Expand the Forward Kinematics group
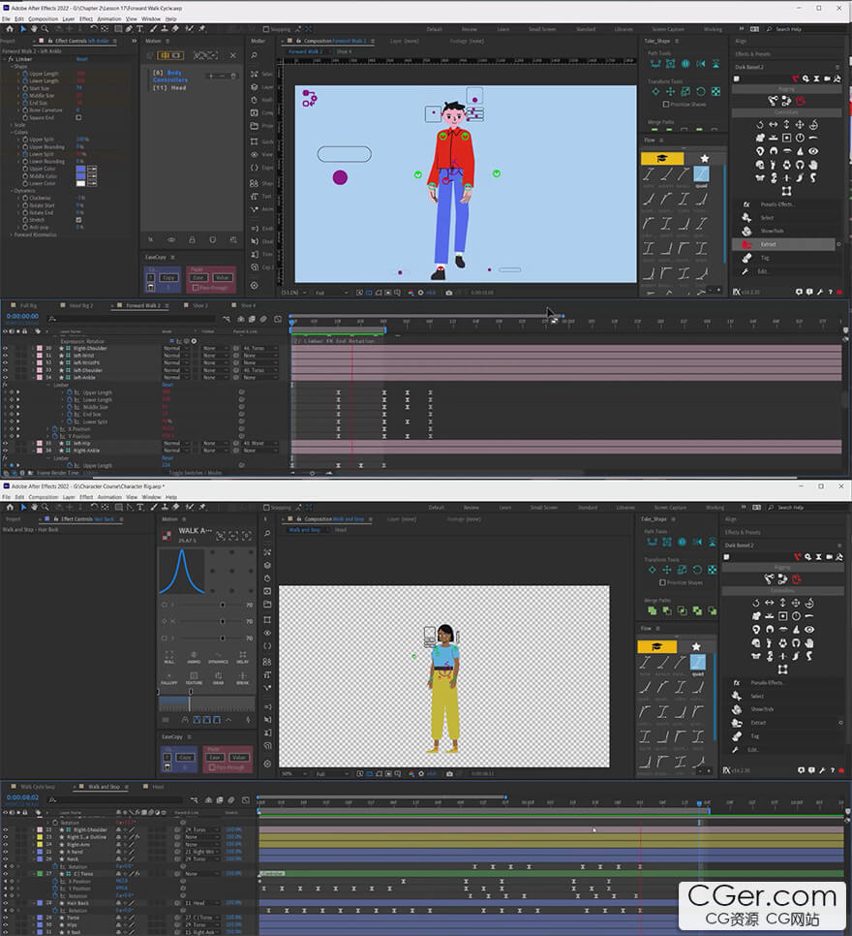The height and width of the screenshot is (936, 852). [x=11, y=234]
